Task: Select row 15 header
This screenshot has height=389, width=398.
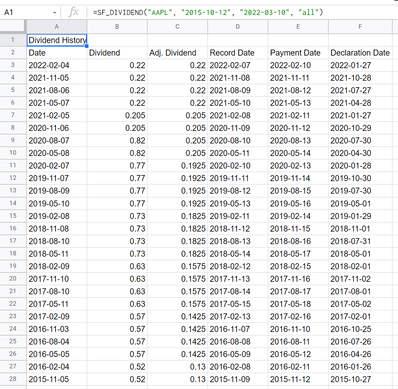Action: click(13, 216)
